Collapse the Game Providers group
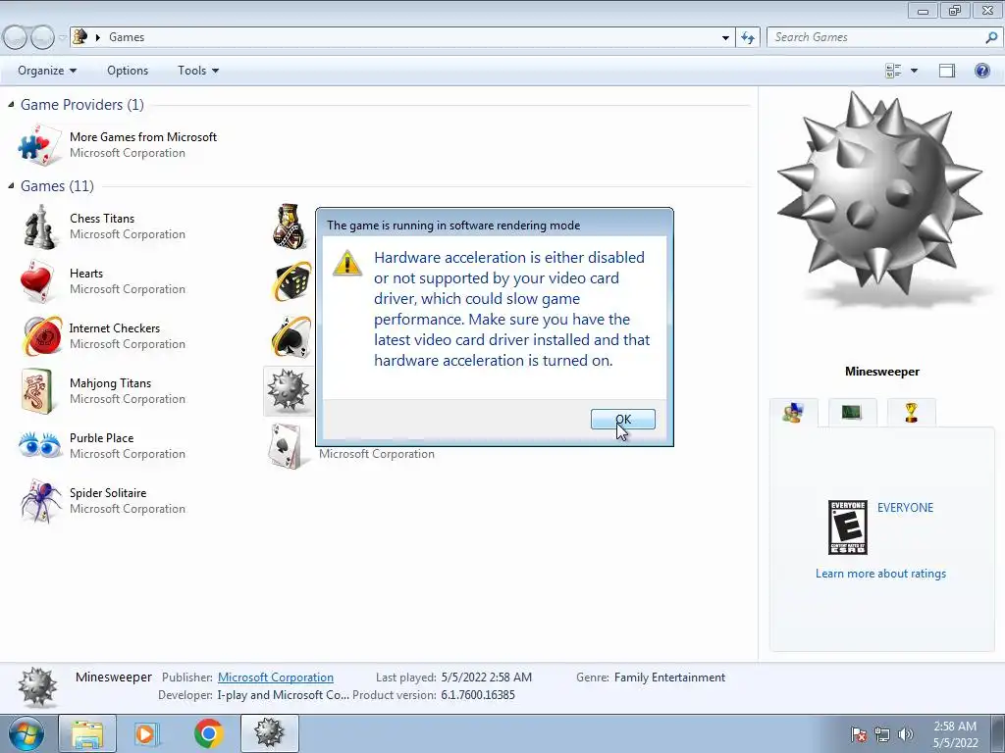This screenshot has width=1005, height=753. (x=11, y=104)
